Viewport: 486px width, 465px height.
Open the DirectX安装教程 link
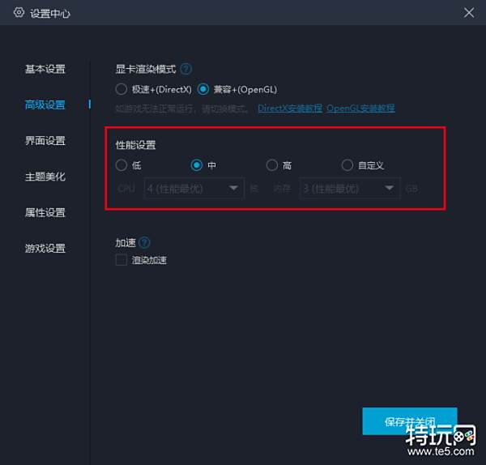pos(290,108)
